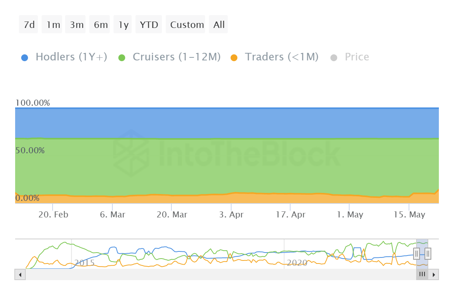Click the right zoom range handle
This screenshot has width=454, height=302.
(427, 254)
